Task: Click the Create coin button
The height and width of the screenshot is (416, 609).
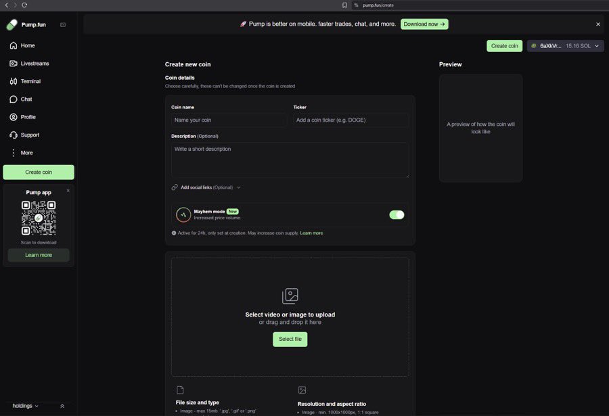Action: 504,45
